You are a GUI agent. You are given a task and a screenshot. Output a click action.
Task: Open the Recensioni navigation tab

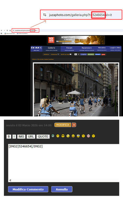pyautogui.click(x=87, y=49)
